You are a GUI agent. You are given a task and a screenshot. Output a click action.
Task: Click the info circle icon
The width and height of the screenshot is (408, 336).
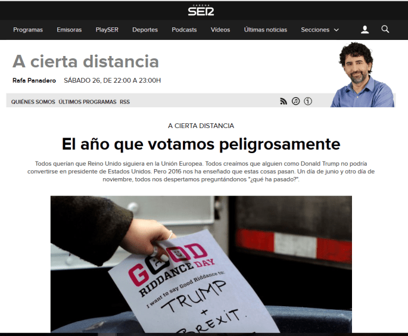pos(308,101)
